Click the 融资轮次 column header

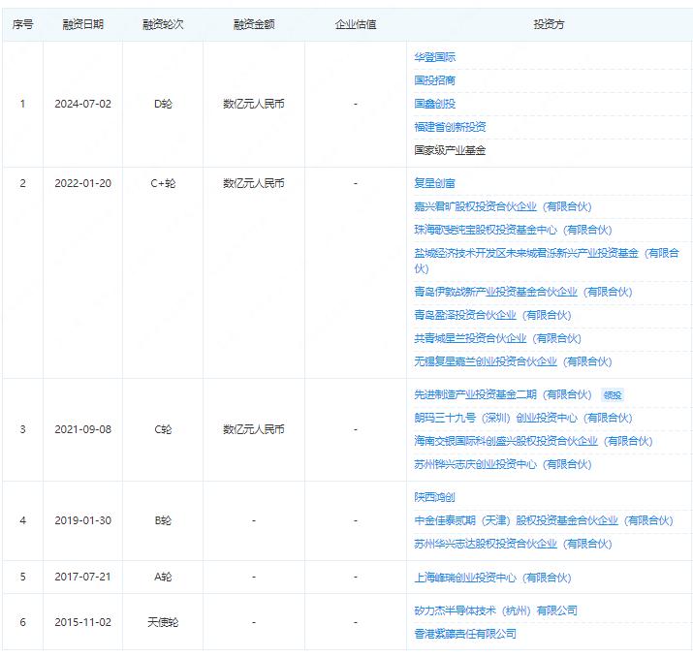[163, 24]
